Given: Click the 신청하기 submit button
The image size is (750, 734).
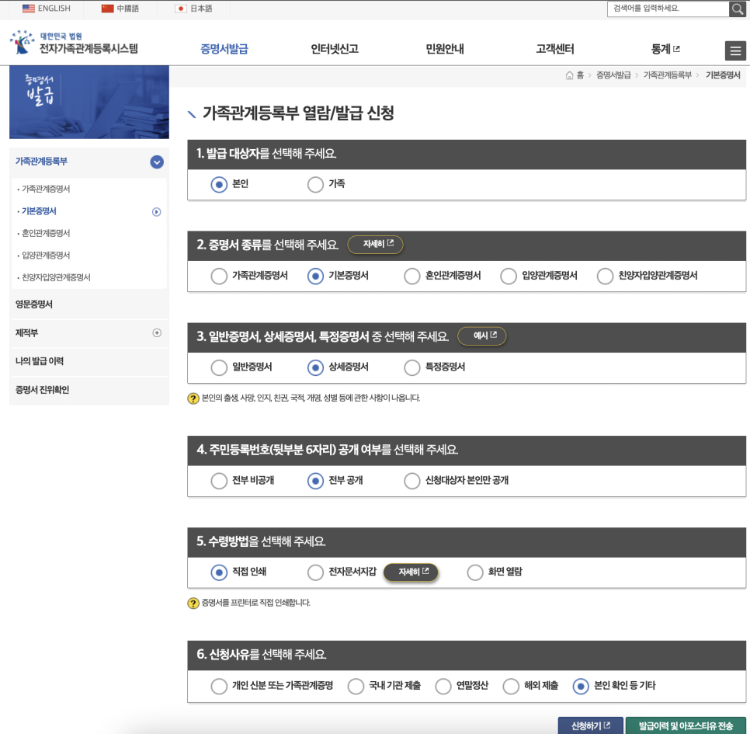Looking at the screenshot, I should click(x=591, y=725).
